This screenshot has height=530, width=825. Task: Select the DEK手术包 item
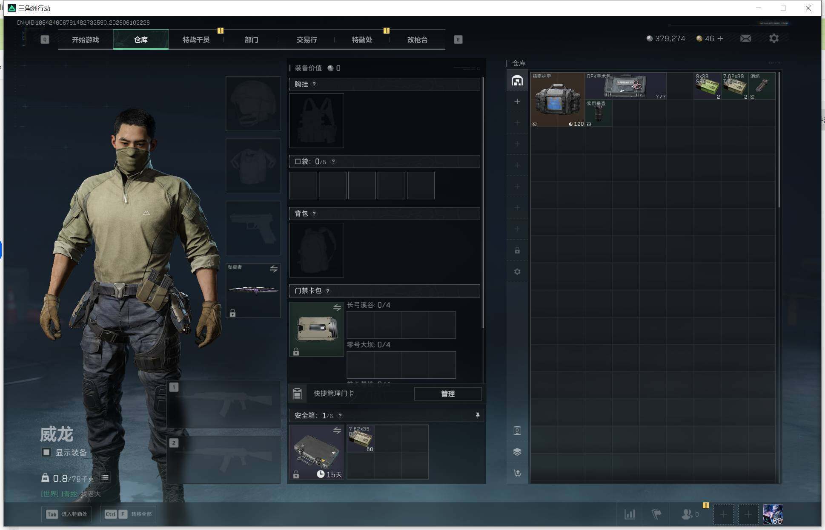click(626, 86)
